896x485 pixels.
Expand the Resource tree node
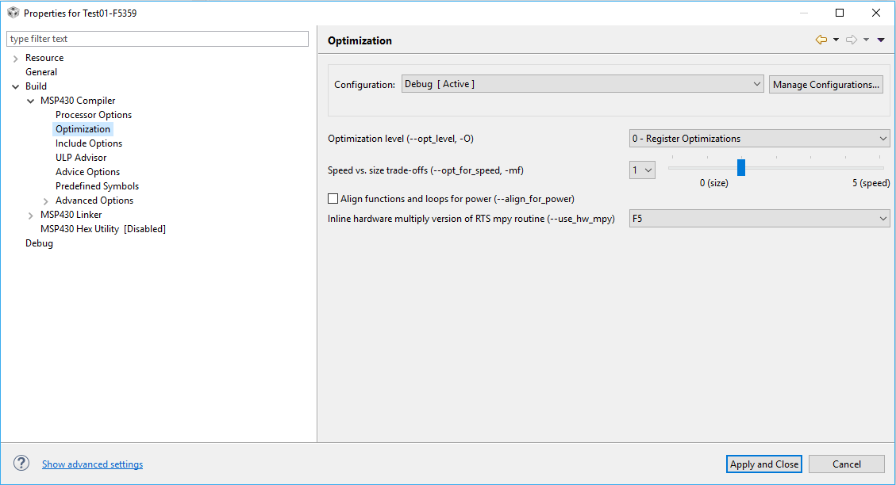point(15,58)
